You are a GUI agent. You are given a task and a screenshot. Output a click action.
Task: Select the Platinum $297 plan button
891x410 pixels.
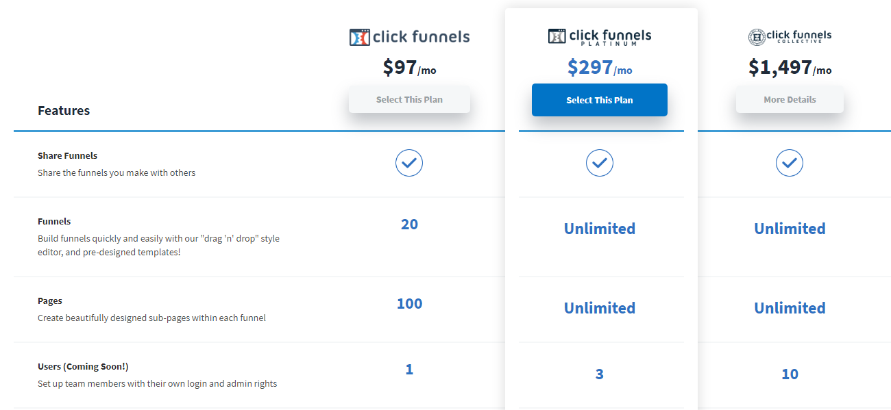[x=600, y=101]
